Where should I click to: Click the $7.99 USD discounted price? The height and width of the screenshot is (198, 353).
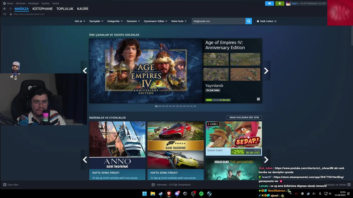click(x=225, y=100)
